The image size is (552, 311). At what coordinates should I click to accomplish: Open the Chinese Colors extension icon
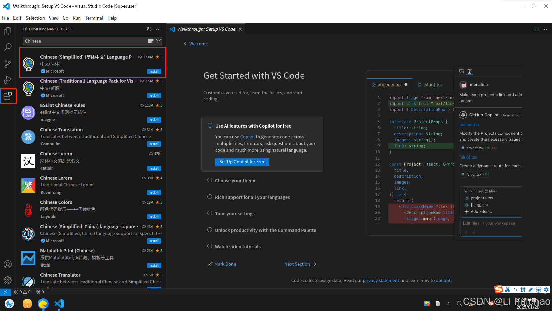click(x=28, y=209)
